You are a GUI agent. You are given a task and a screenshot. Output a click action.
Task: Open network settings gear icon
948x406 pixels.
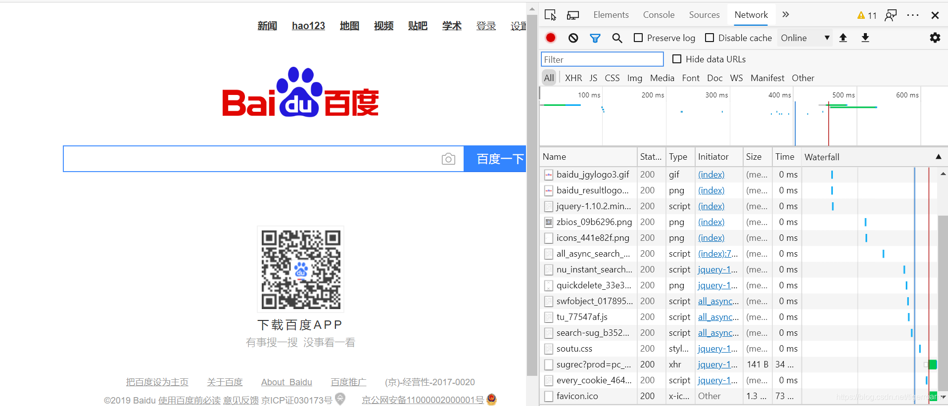tap(935, 38)
